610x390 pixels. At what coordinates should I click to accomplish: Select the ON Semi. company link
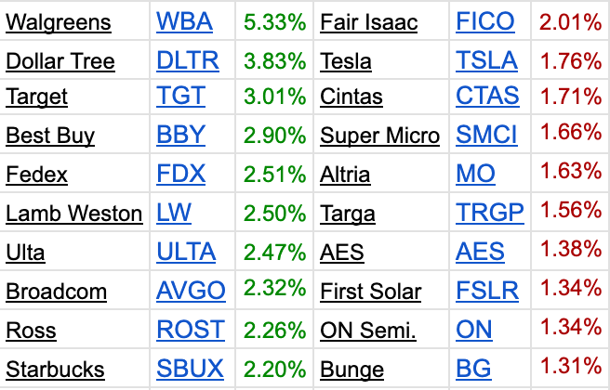pos(368,331)
